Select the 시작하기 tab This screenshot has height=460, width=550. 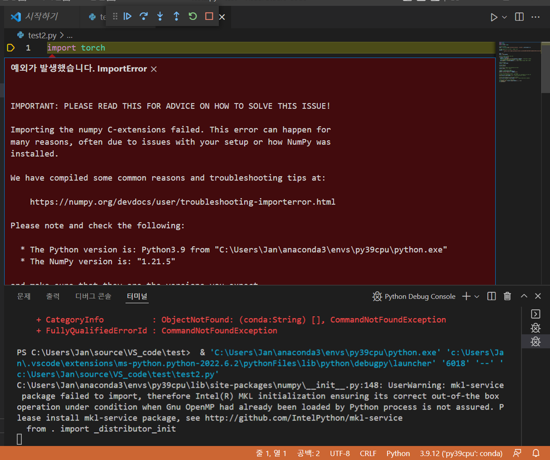click(x=41, y=16)
